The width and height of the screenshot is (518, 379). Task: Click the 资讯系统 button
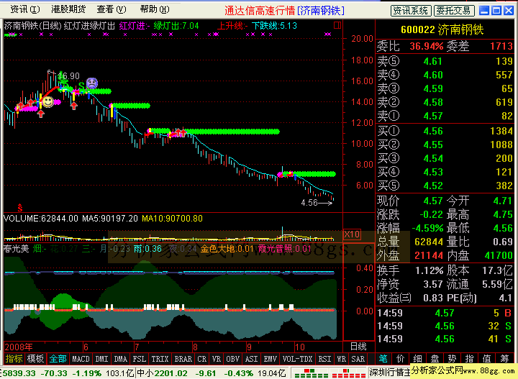[411, 11]
